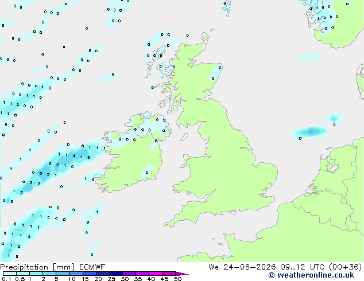Select the 2–5 mm legend color swatch

pyautogui.click(x=49, y=274)
